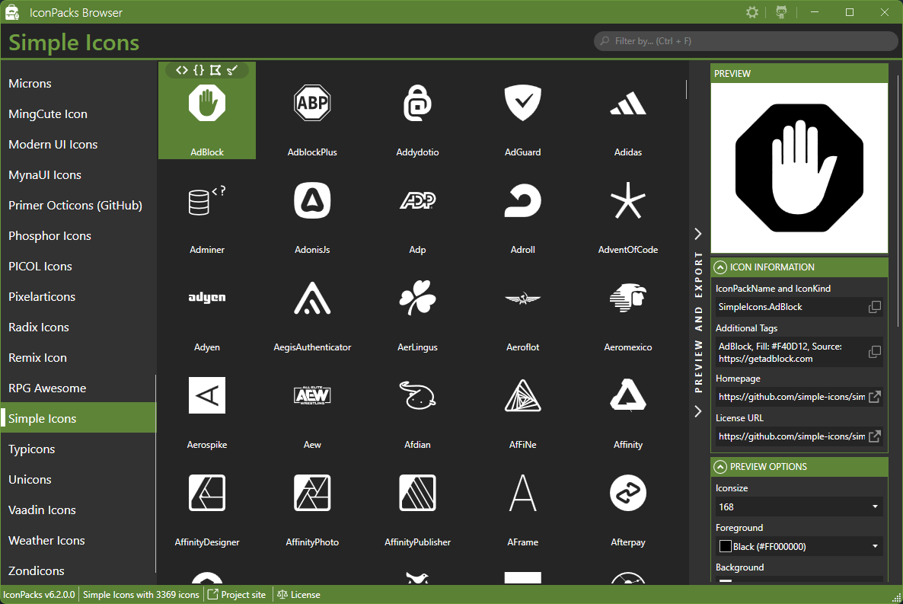This screenshot has height=604, width=903.
Task: Collapse the Icon Information section
Action: (720, 267)
